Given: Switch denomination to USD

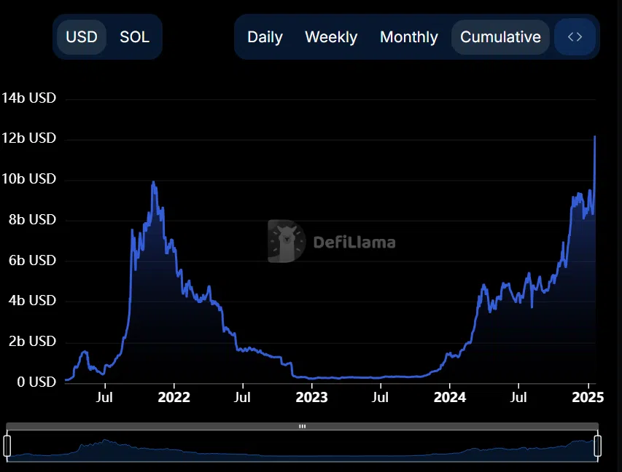Looking at the screenshot, I should [x=82, y=36].
